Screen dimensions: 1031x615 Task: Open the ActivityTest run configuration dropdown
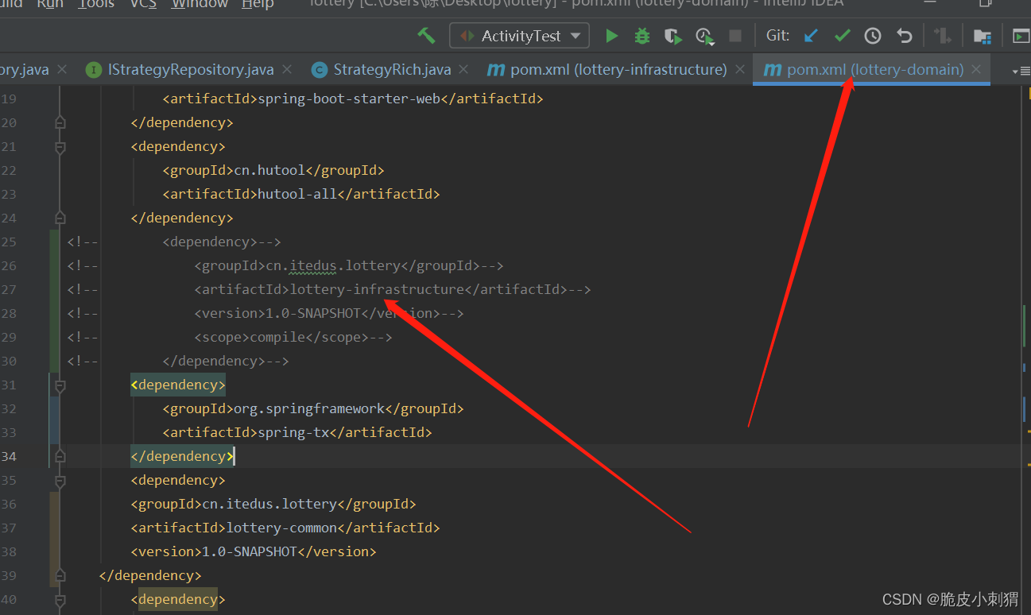point(576,35)
